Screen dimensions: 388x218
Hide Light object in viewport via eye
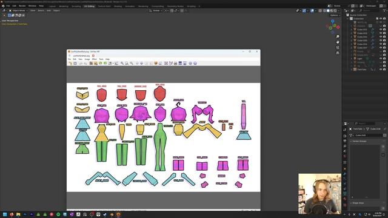(381, 59)
